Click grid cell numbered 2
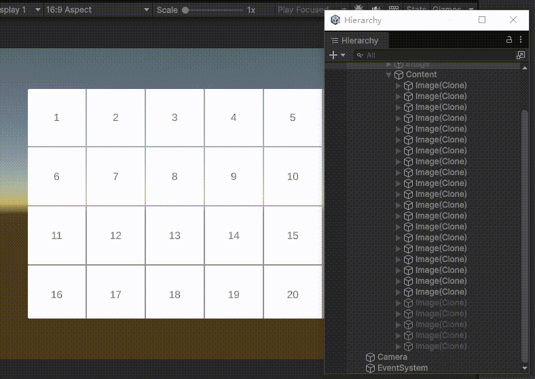 click(115, 118)
